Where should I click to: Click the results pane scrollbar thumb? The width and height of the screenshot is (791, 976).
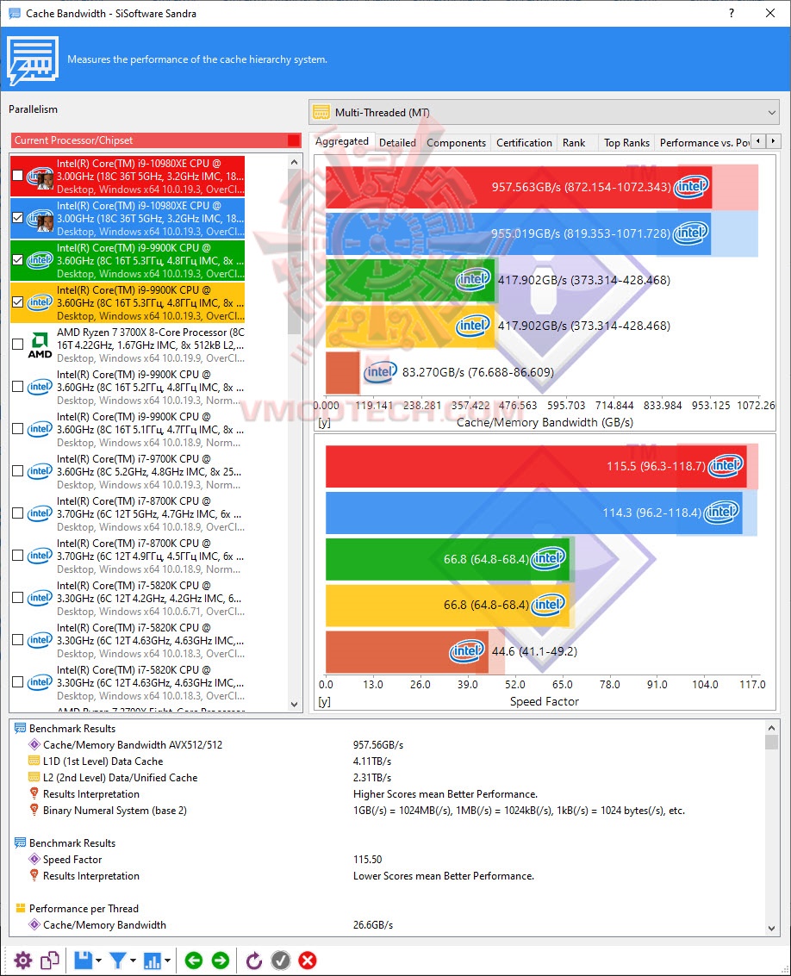(x=772, y=742)
